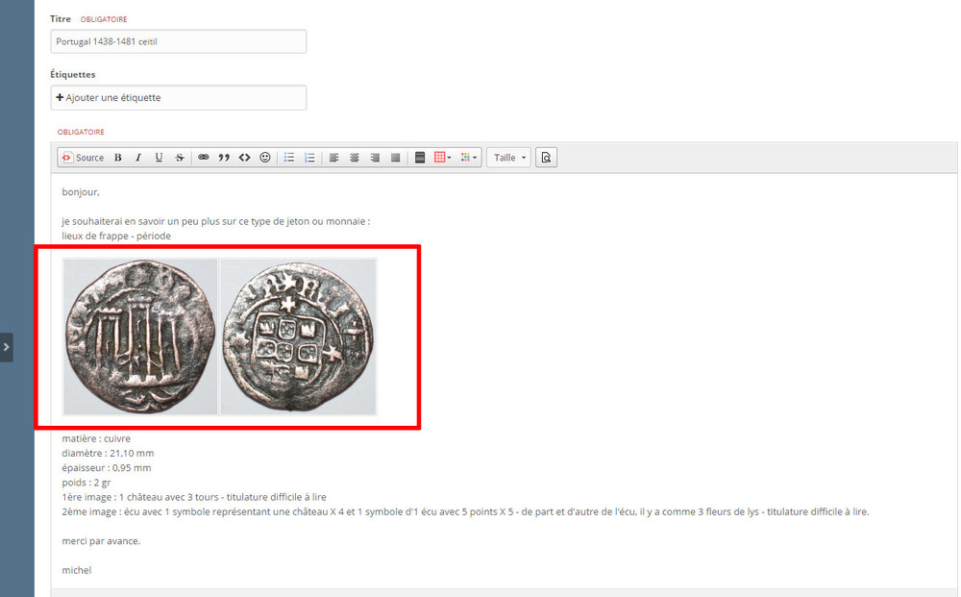
Task: Open the emoji smiley picker
Action: point(265,158)
